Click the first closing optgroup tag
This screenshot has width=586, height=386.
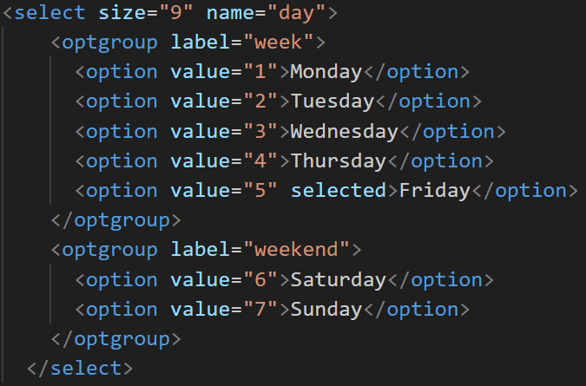[x=115, y=220]
